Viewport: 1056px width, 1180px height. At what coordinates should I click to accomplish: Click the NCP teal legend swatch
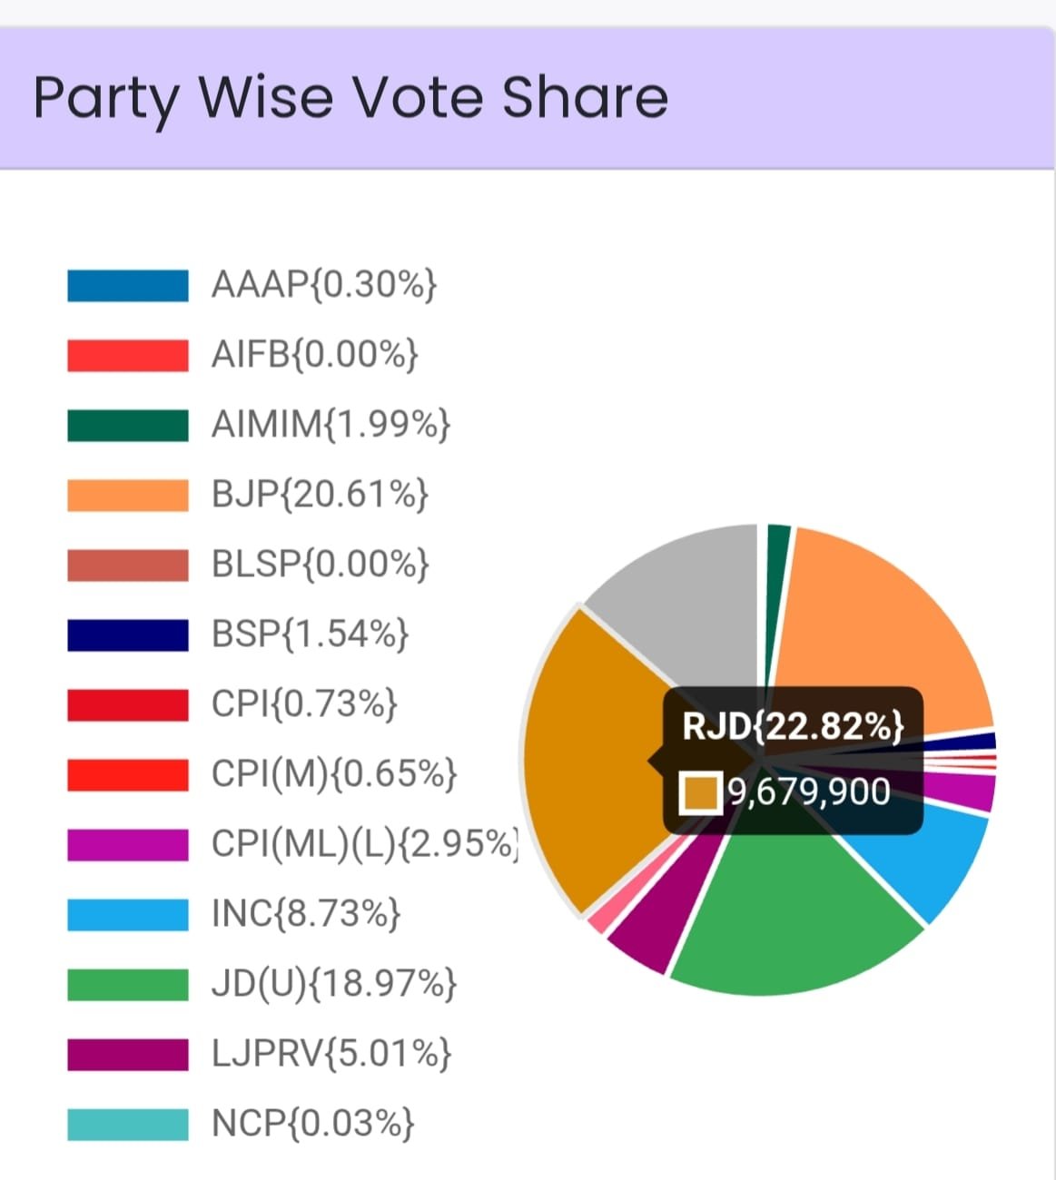pos(128,1124)
